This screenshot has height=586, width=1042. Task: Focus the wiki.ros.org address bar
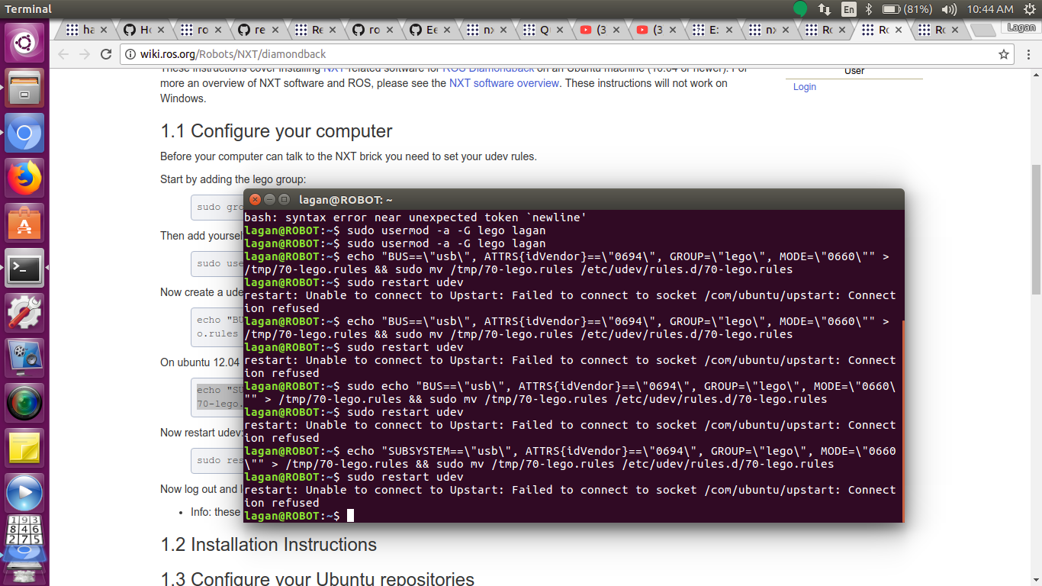(x=564, y=54)
